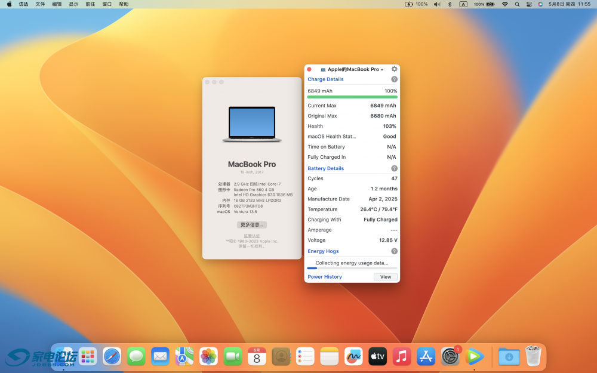Open Control Center in menu bar

tap(529, 4)
